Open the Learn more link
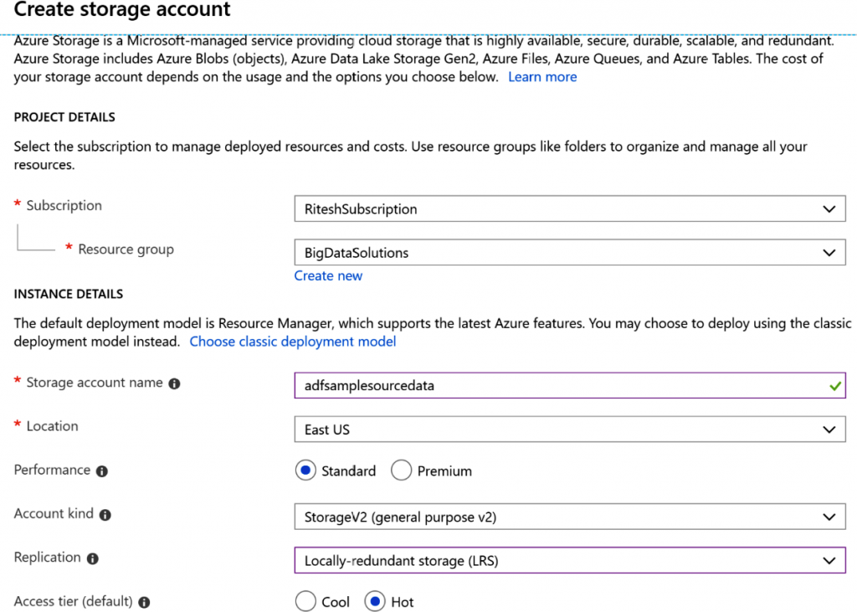Viewport: 857px width, 612px height. pos(542,77)
